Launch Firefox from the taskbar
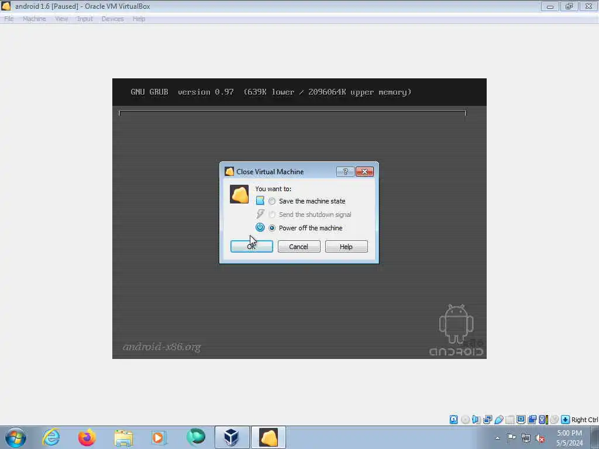This screenshot has height=449, width=599. [87, 437]
